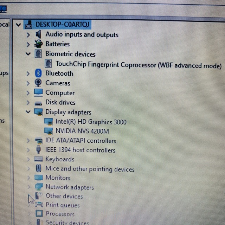Expand the Batteries category
The image size is (225, 225).
(28, 45)
